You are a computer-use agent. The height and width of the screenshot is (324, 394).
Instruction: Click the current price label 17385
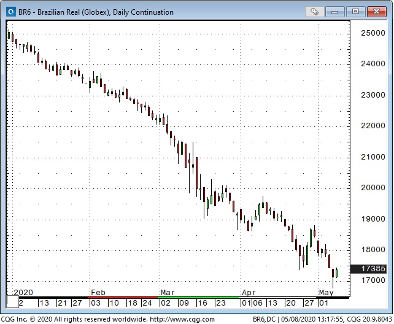pyautogui.click(x=368, y=269)
